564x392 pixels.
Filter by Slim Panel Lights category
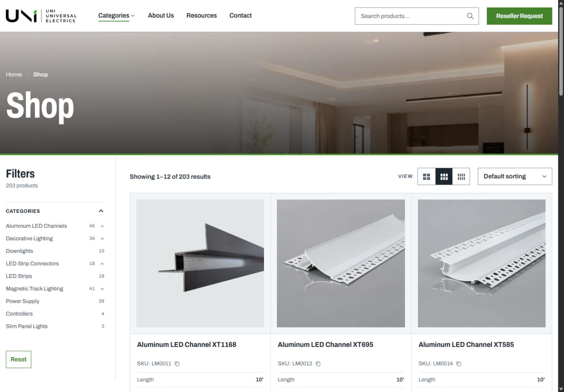coord(27,327)
